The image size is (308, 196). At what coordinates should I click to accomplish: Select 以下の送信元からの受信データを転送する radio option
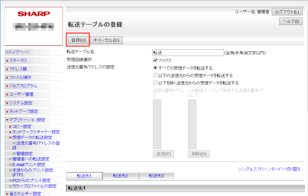coord(155,75)
